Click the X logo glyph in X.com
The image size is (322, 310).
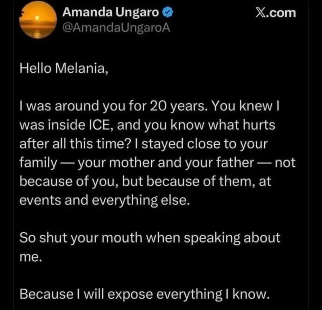click(x=260, y=13)
